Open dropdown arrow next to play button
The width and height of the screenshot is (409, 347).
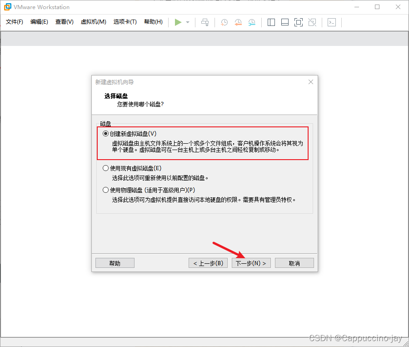pos(188,22)
